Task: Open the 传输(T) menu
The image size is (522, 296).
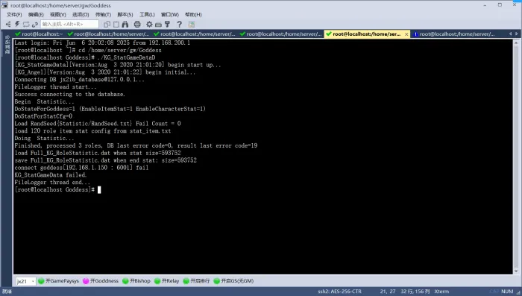Action: tap(103, 14)
